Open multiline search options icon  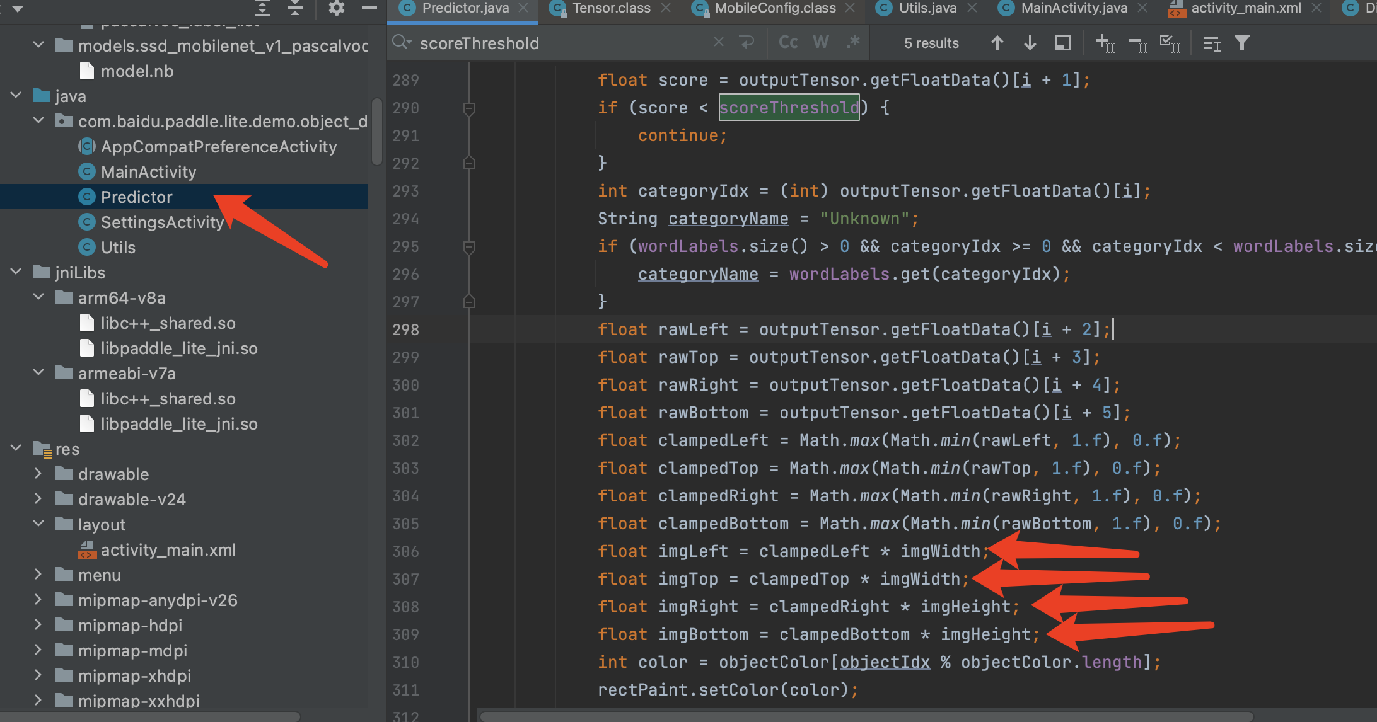click(x=1212, y=43)
